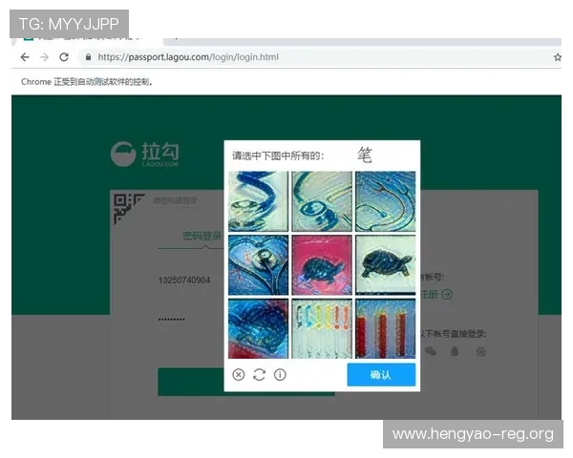Screen dimensions: 573x458
Task: Select the heart-shaped stethoscope captcha image
Action: 259,265
